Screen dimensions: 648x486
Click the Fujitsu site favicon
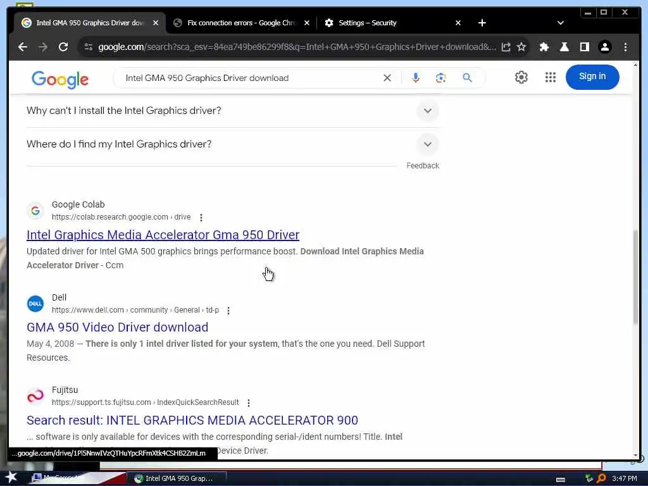(35, 396)
